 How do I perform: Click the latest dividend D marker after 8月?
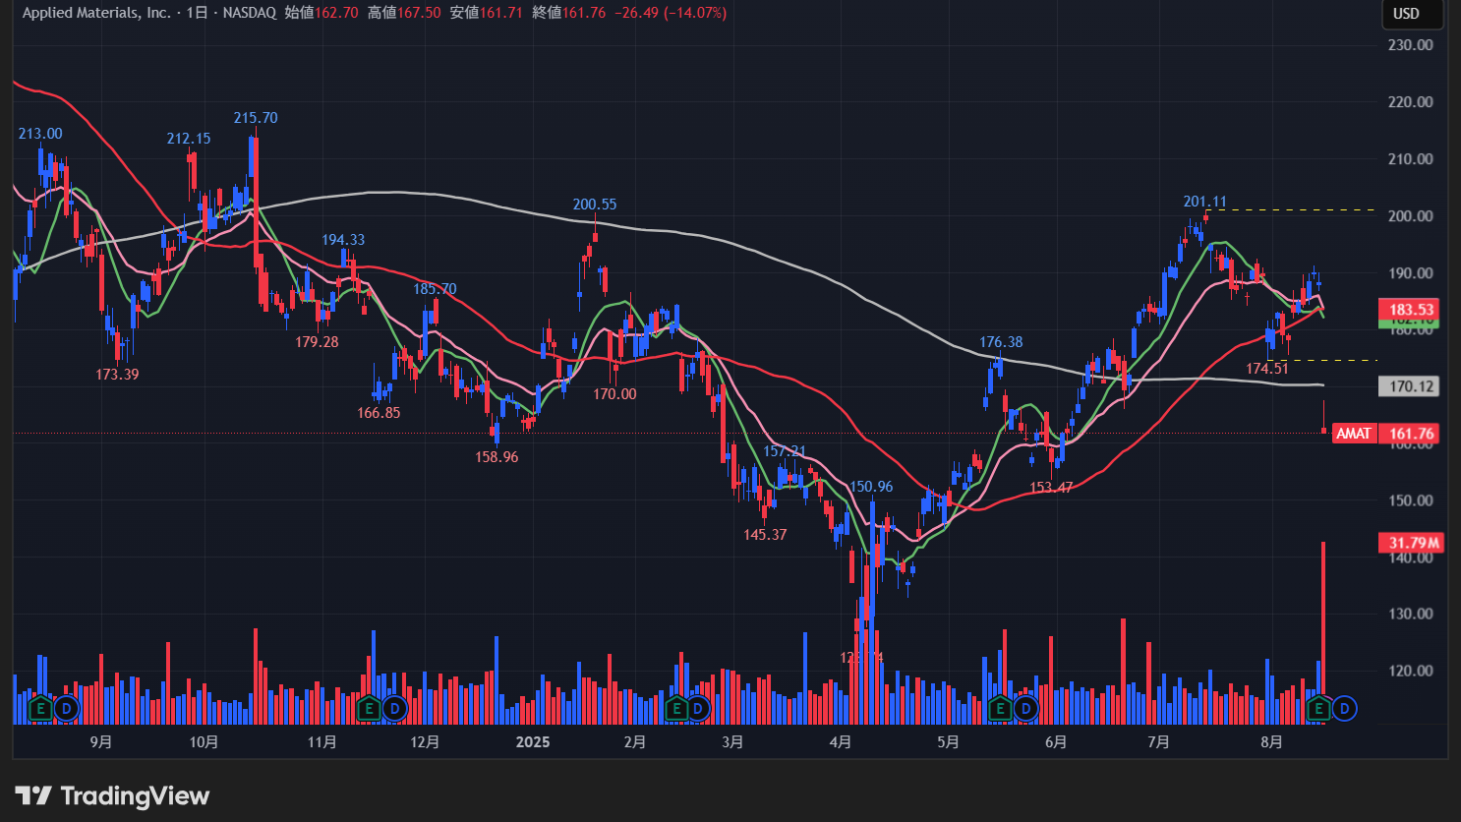1345,708
